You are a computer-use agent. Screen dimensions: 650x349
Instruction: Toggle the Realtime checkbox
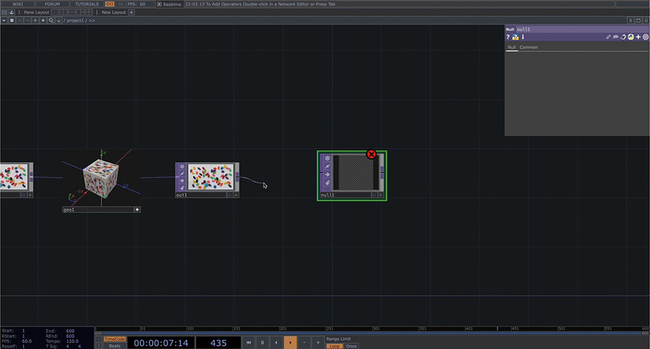[x=159, y=4]
